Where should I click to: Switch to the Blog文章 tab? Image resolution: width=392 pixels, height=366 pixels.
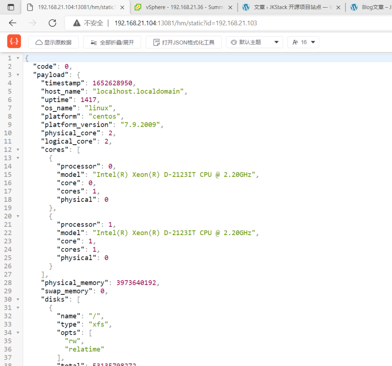pyautogui.click(x=369, y=7)
